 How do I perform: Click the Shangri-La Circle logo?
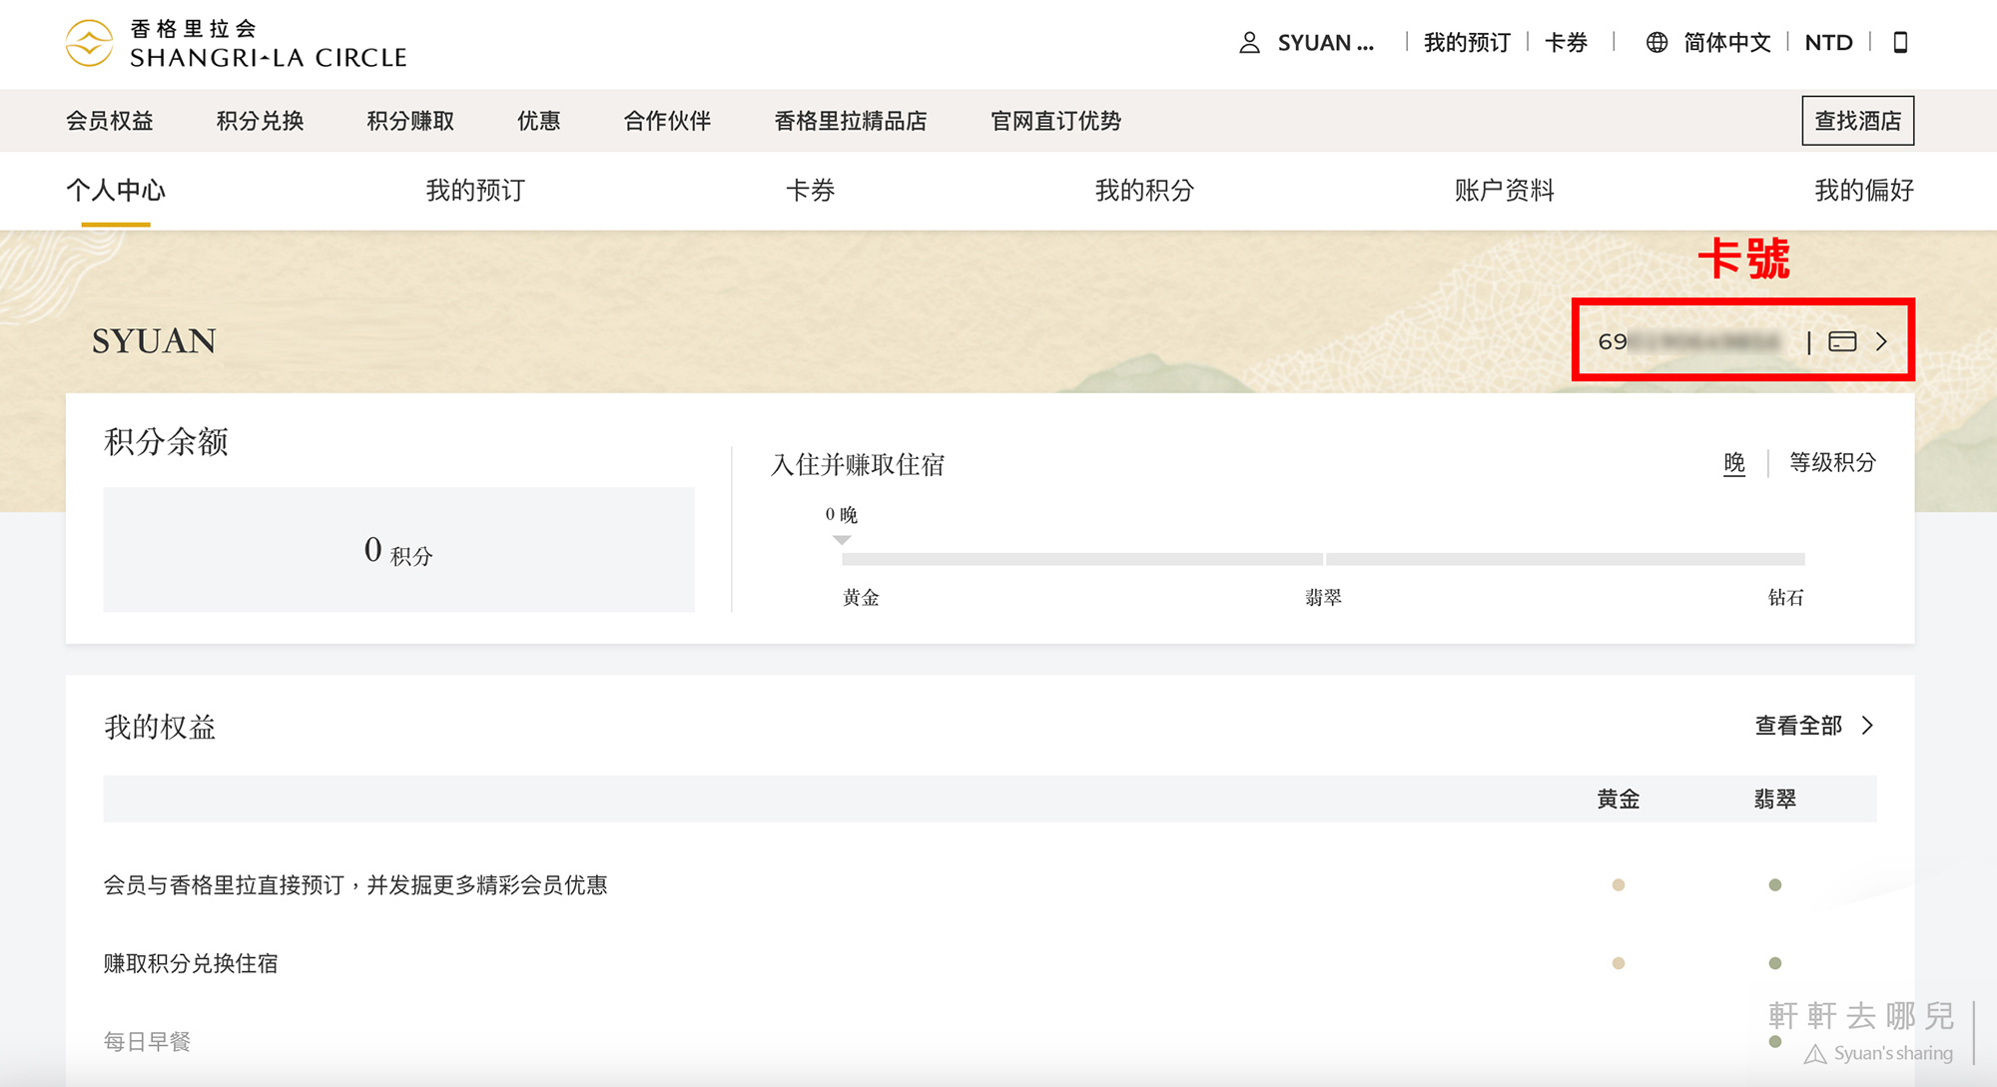click(236, 44)
